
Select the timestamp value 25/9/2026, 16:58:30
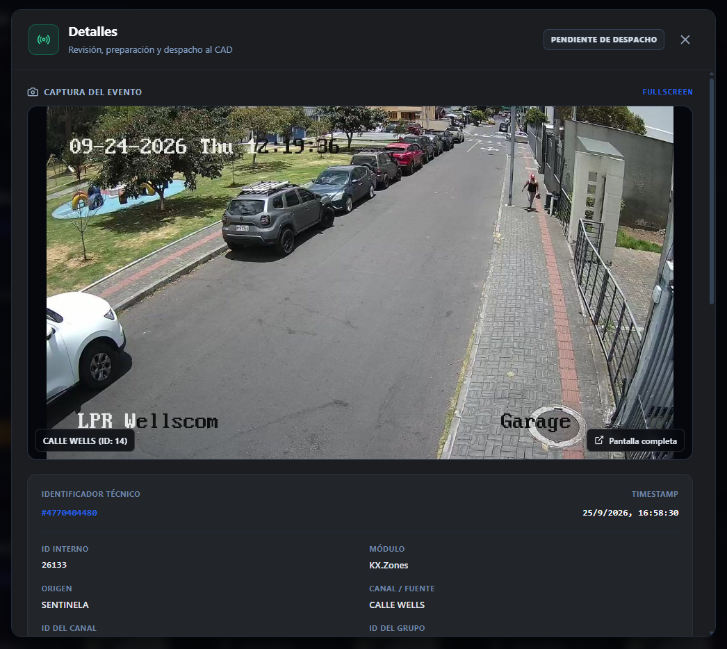(x=630, y=513)
